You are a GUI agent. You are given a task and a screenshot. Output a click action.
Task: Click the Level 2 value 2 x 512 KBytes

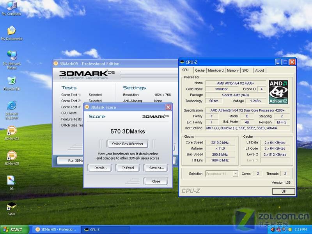pos(275,154)
